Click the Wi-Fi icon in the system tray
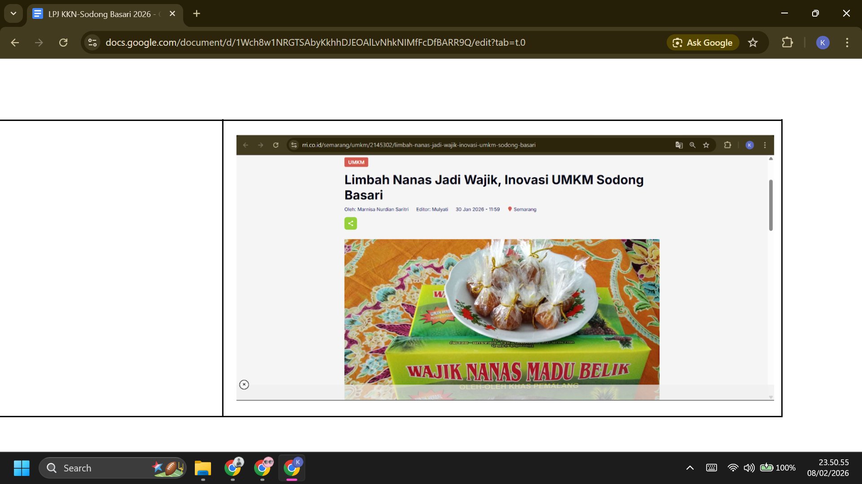Image resolution: width=862 pixels, height=484 pixels. coord(734,467)
